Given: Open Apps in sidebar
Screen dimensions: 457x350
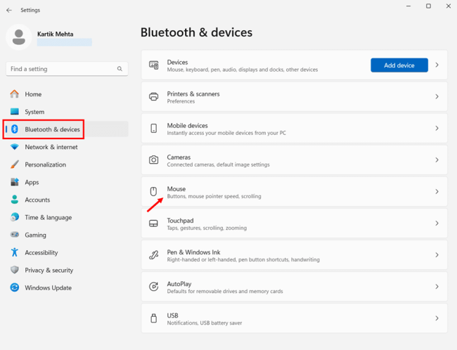Looking at the screenshot, I should 67,182.
